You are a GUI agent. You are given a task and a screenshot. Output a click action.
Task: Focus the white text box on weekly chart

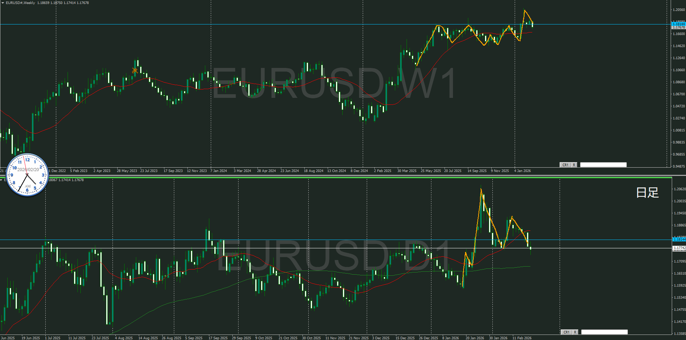[x=603, y=165]
